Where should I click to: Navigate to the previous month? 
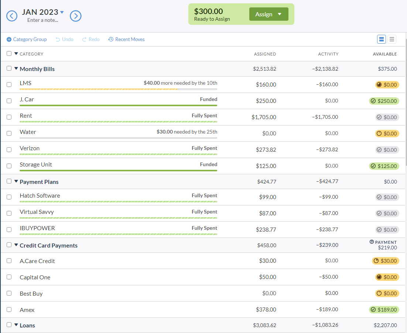click(11, 16)
